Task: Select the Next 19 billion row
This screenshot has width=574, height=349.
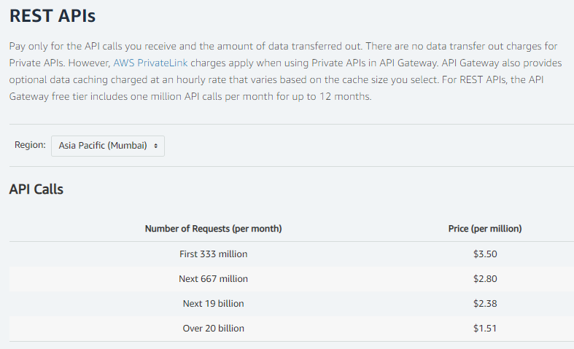Action: 213,304
